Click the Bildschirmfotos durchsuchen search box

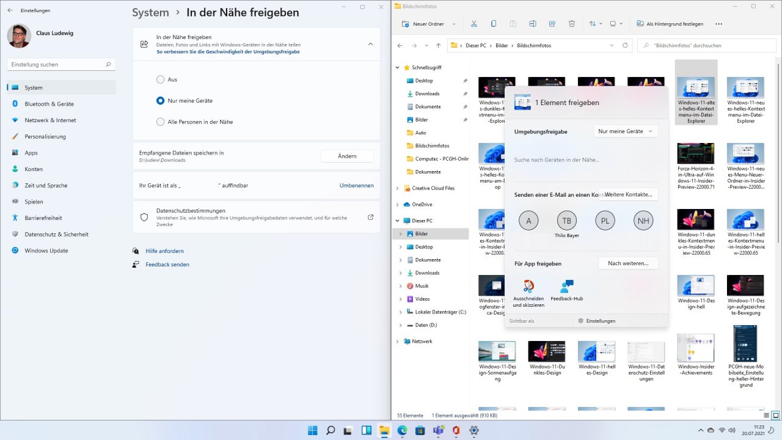[x=707, y=45]
